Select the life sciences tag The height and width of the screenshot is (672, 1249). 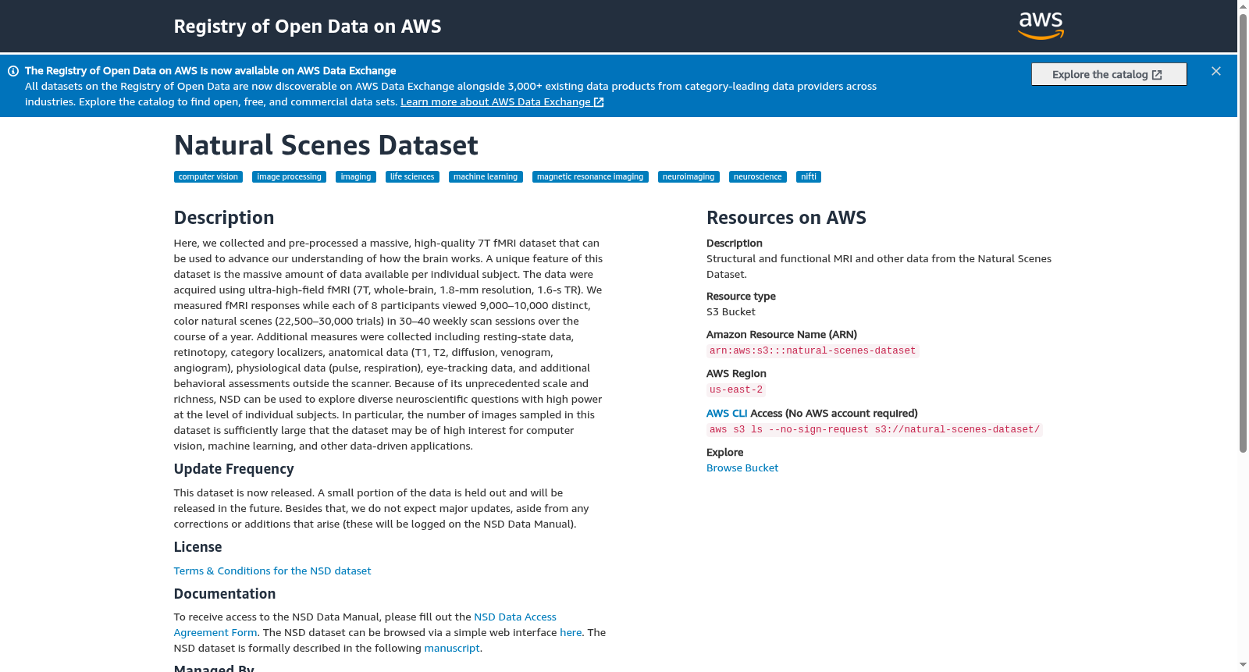(412, 177)
